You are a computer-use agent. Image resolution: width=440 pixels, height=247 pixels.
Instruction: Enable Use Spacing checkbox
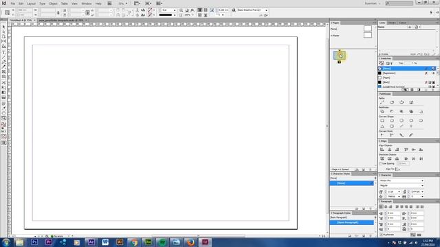tap(381, 163)
